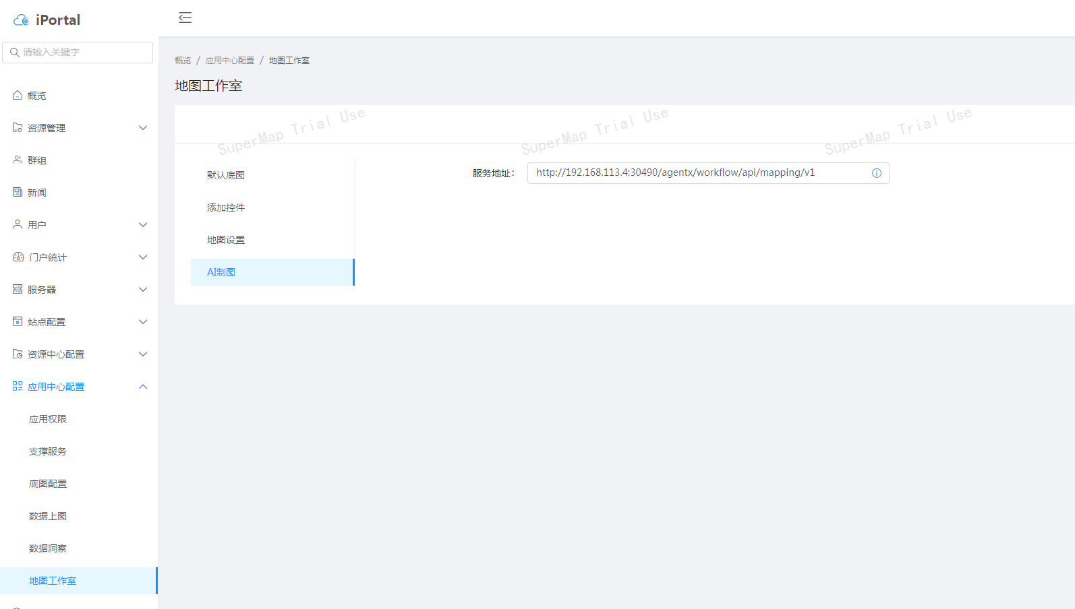Click the 服务地址 URL input field

coord(698,173)
